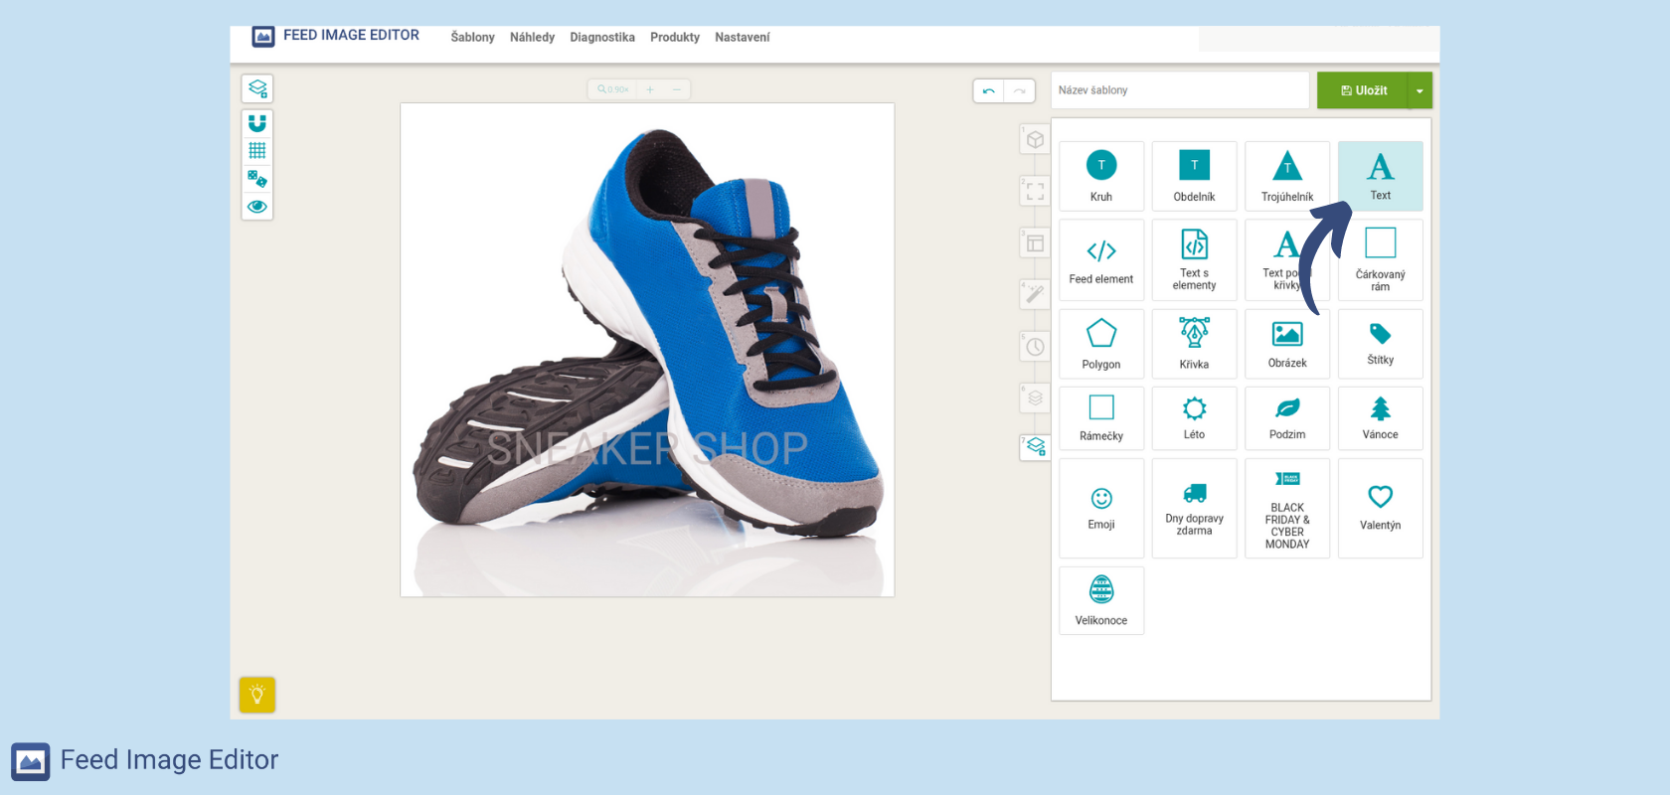
Task: Open the Diagnostika menu
Action: [x=602, y=37]
